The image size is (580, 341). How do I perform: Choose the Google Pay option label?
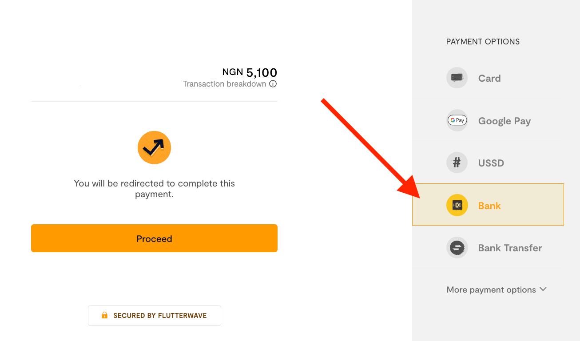click(504, 121)
